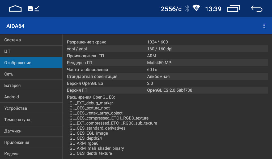The width and height of the screenshot is (272, 159).
Task: Select the Разрешение экрана row label
Action: [87, 42]
